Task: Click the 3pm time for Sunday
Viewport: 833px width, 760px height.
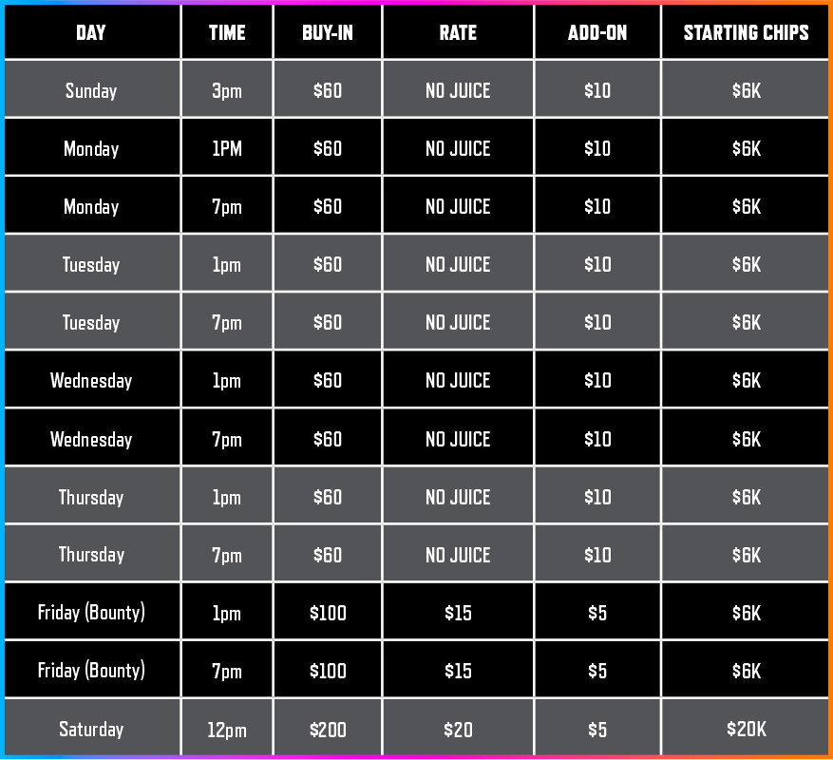Action: point(227,90)
